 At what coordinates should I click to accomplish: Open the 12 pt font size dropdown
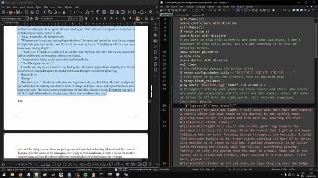(81, 19)
